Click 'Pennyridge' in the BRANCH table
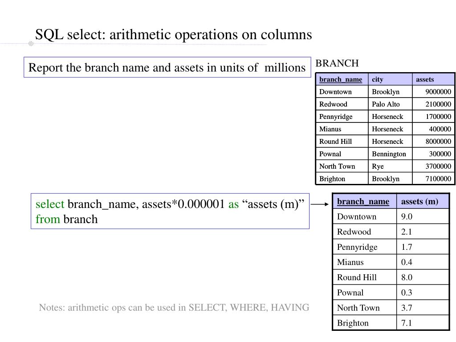This screenshot has height=342, width=456. (336, 117)
